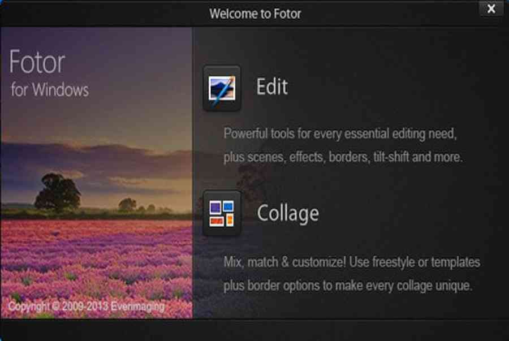Click the 'plus border options' description line
The image size is (509, 341).
(x=347, y=286)
